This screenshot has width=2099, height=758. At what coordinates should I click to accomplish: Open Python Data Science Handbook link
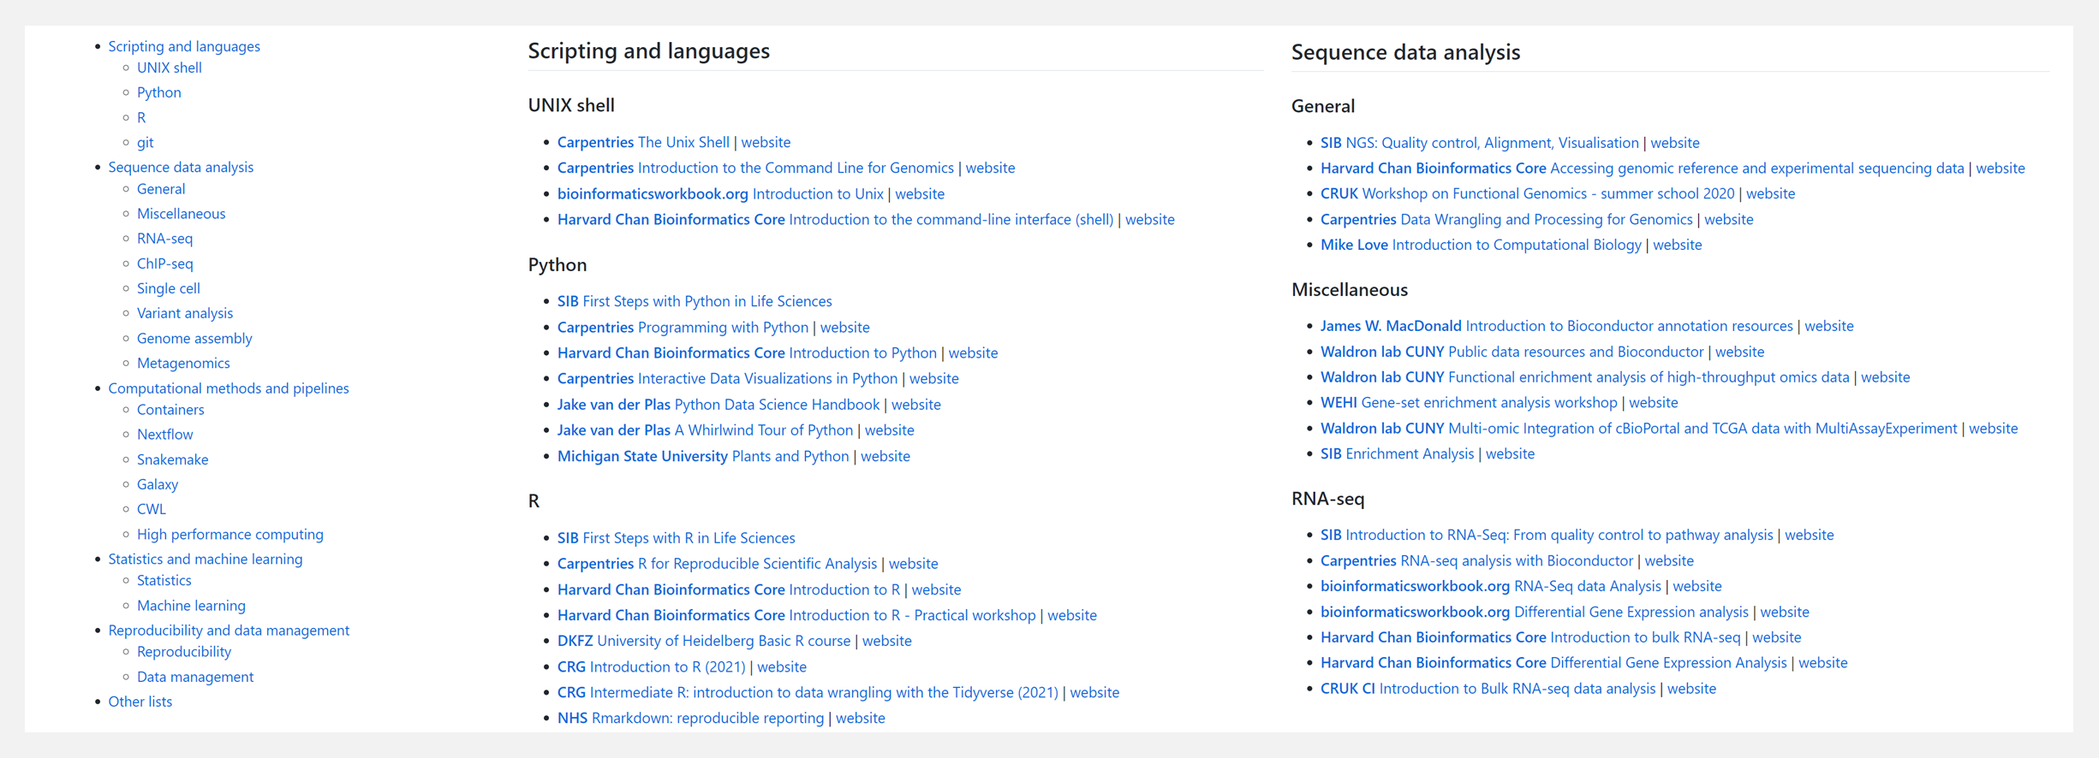[719, 405]
